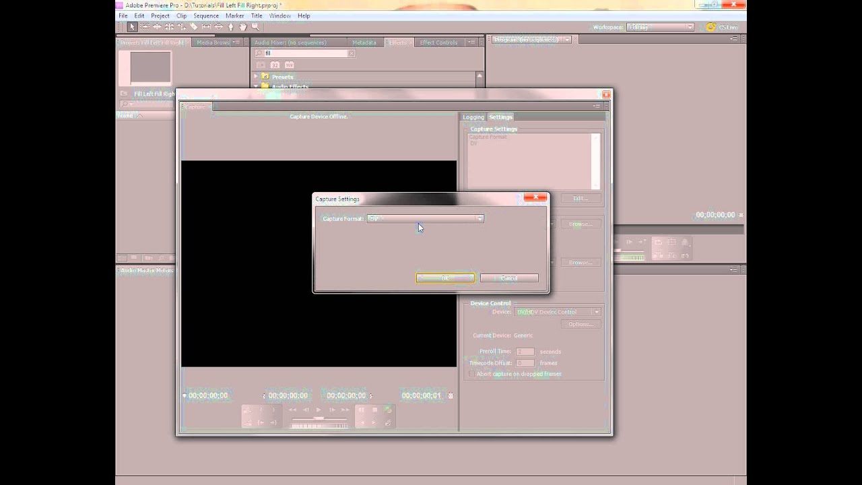The image size is (862, 485).
Task: Switch to the Media Browser tab
Action: click(213, 42)
